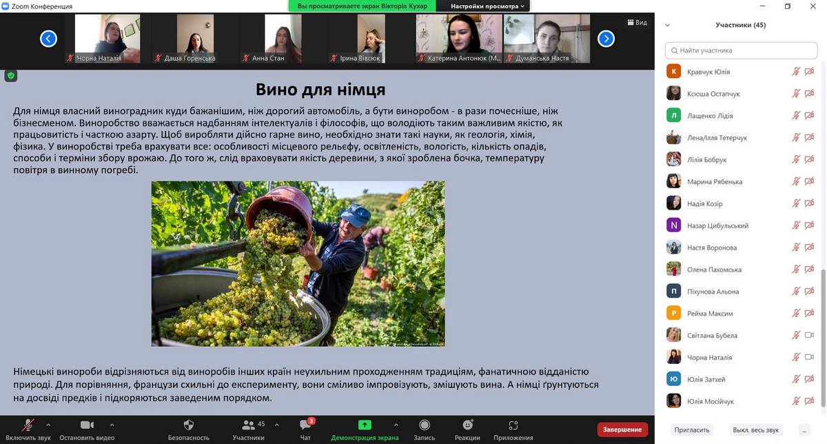Open the three-dots menu in participants panel

tap(804, 430)
